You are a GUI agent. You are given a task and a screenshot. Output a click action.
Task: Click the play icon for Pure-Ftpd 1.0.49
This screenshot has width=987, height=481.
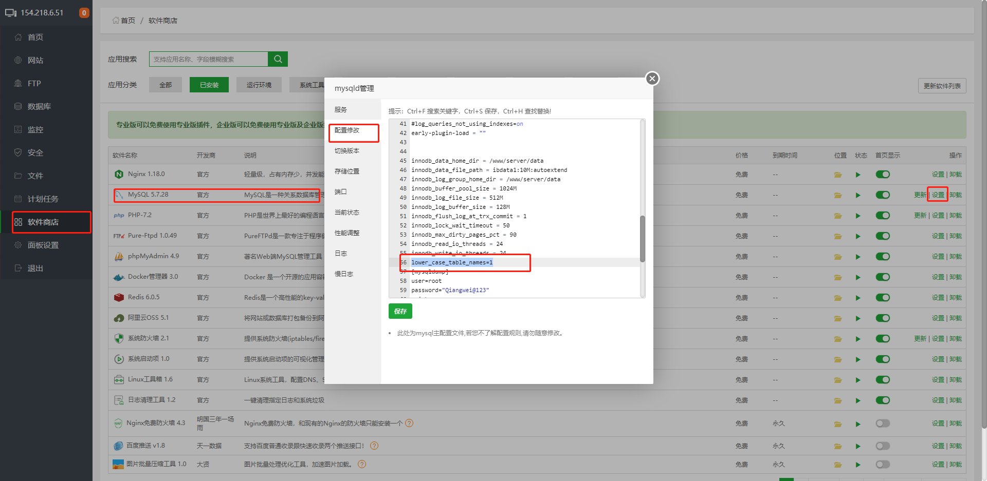click(858, 236)
